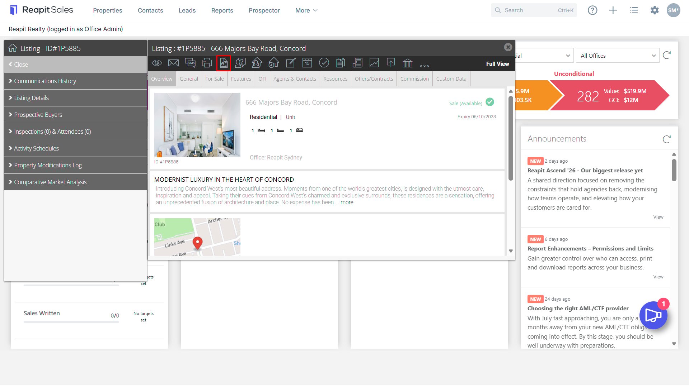Click the chart graph icon in listing toolbar
689x387 pixels.
tap(374, 63)
